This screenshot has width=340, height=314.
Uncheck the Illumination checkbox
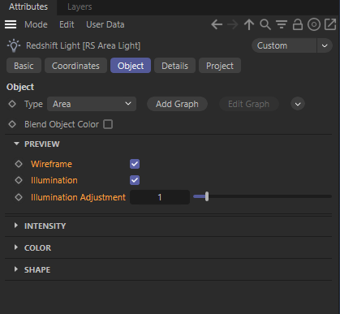[x=135, y=180]
